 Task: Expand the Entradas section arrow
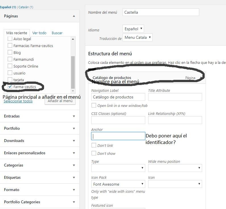[74, 116]
